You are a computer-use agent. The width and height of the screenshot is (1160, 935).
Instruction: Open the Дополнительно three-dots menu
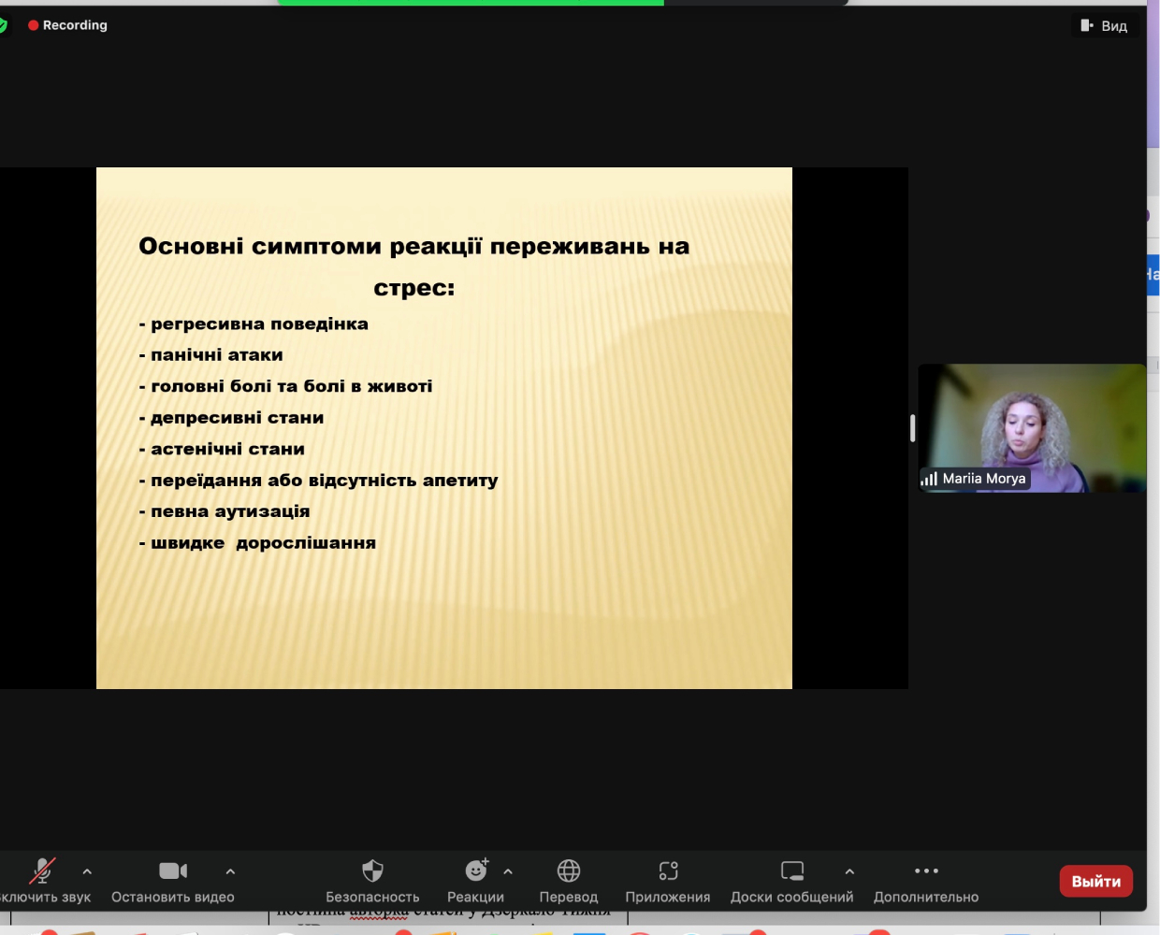pyautogui.click(x=926, y=871)
